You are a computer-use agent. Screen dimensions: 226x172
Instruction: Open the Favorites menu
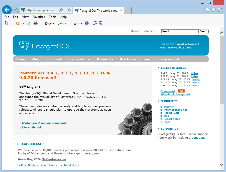point(39,17)
